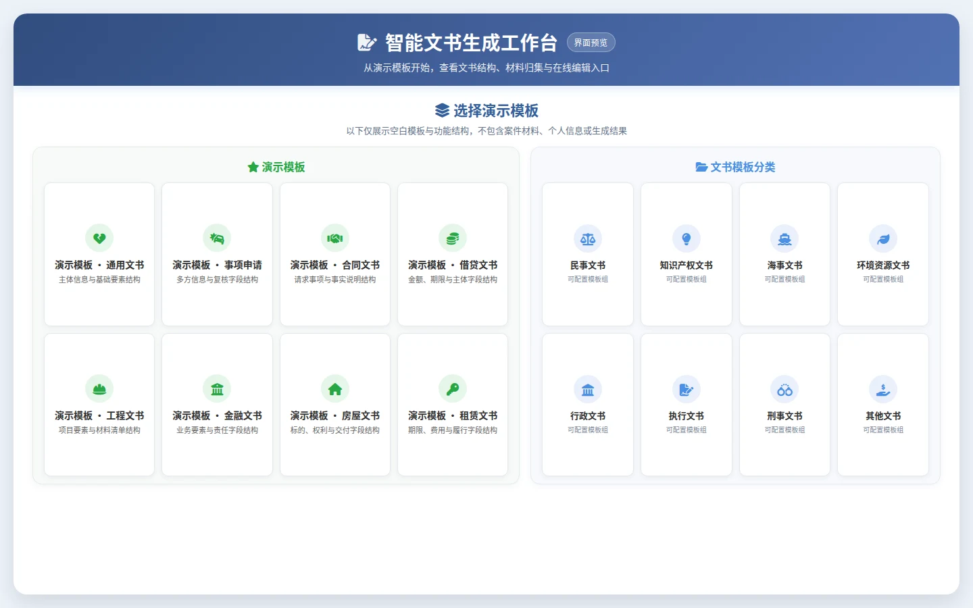
Task: Click the key icon for 租赁文书
Action: click(453, 388)
